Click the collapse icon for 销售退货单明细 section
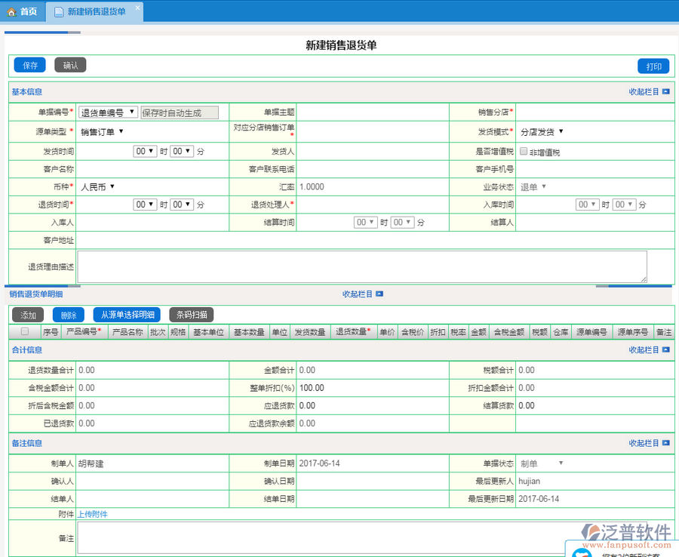Viewport: 679px width, 557px height. (x=379, y=294)
